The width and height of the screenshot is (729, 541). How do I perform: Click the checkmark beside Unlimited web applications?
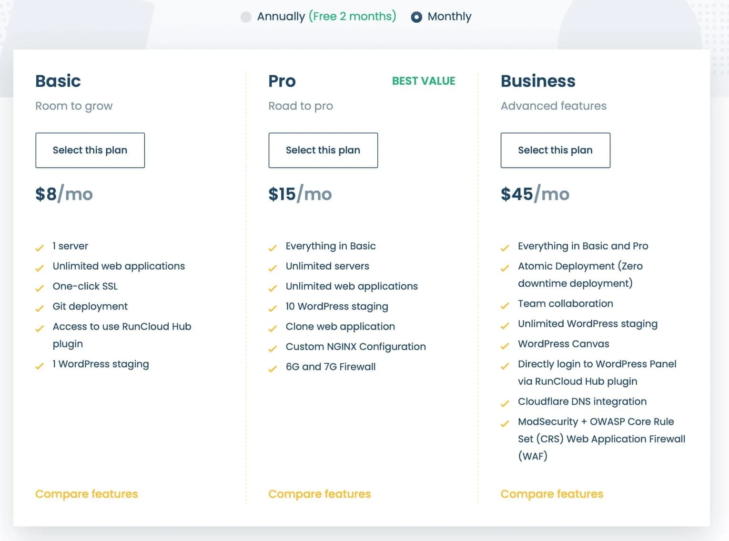pos(40,268)
